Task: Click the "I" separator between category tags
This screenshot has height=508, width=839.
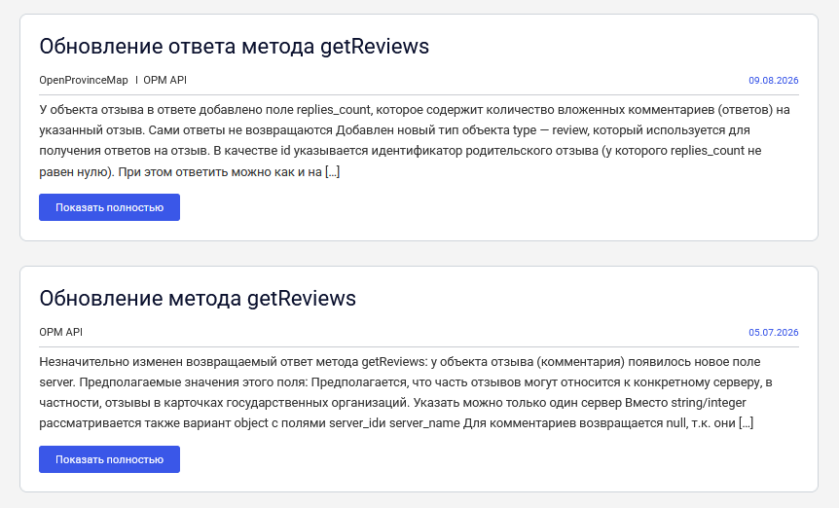Action: point(136,80)
